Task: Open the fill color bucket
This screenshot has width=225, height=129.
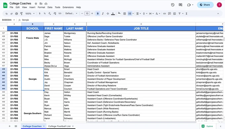Action: 119,14
